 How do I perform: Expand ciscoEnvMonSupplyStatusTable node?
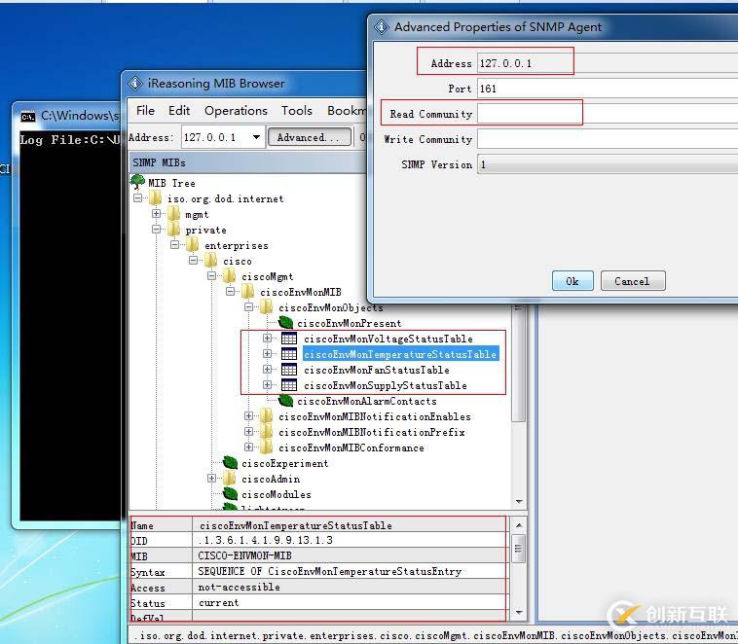pyautogui.click(x=267, y=384)
